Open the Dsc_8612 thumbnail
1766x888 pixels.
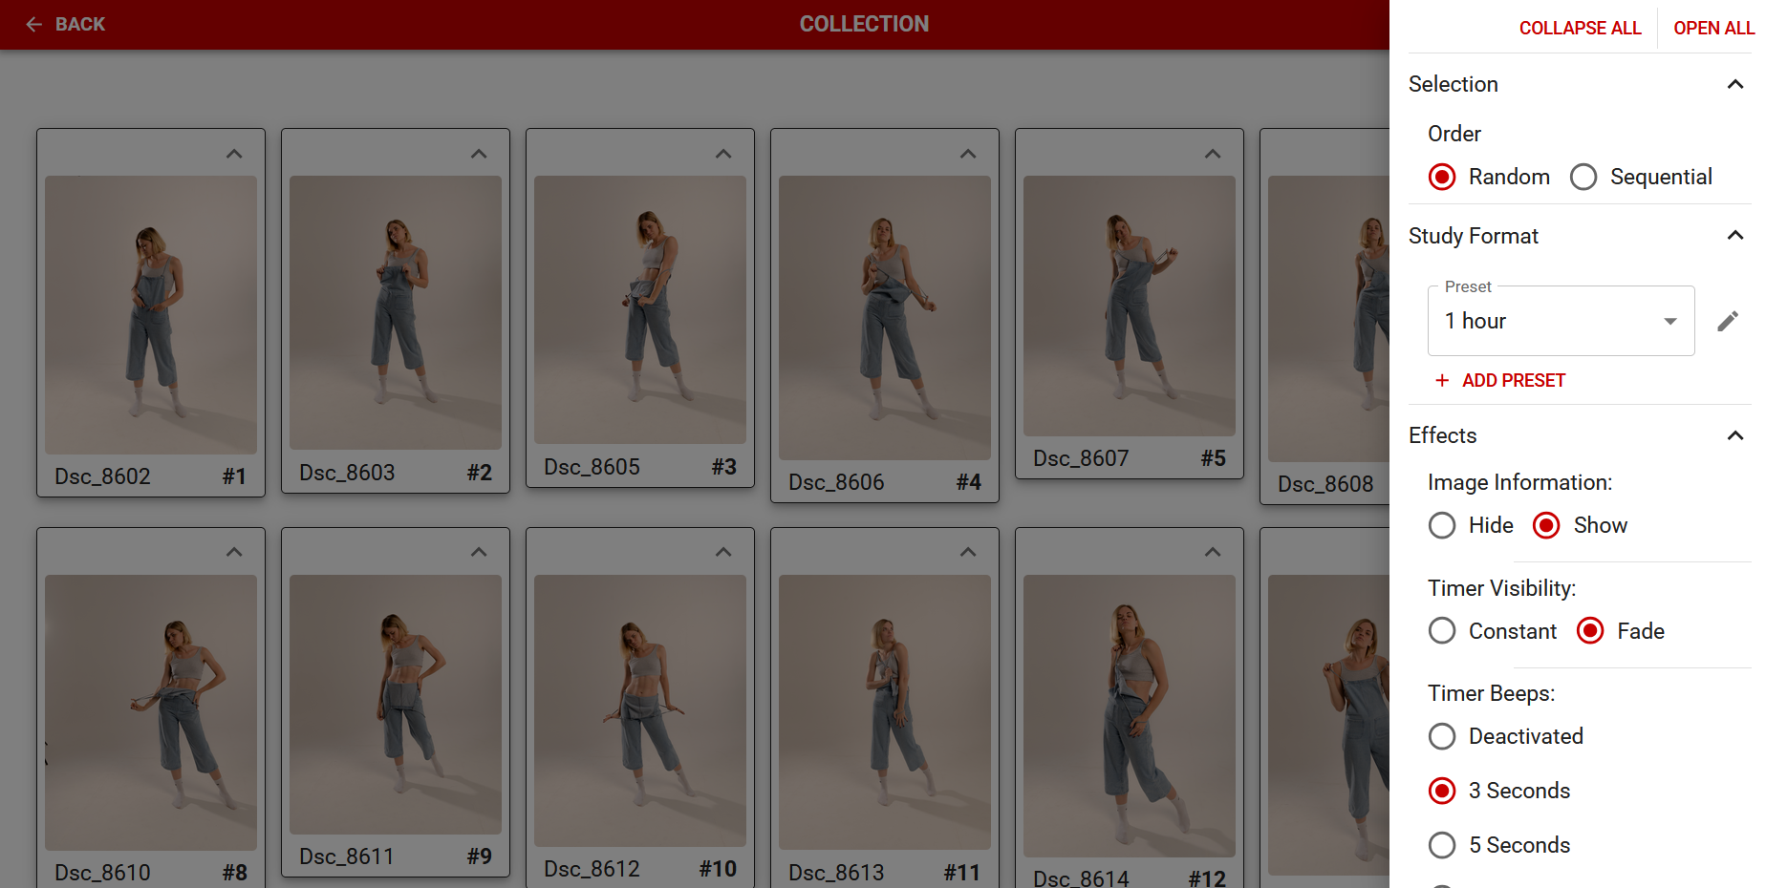pos(639,707)
